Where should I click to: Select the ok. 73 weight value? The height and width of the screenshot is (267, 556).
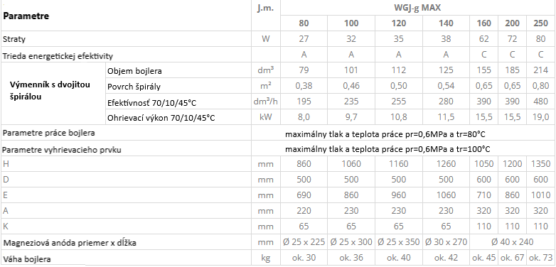(x=540, y=258)
